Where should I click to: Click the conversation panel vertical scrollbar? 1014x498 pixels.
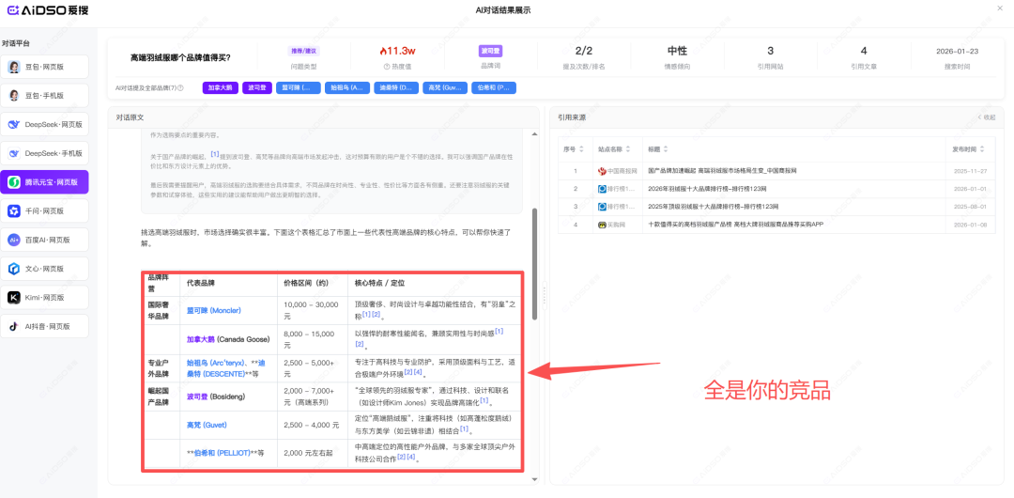click(x=534, y=263)
